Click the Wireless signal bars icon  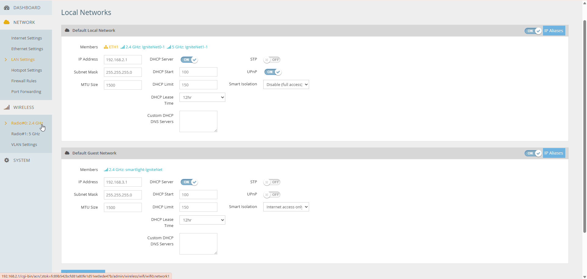tap(7, 107)
